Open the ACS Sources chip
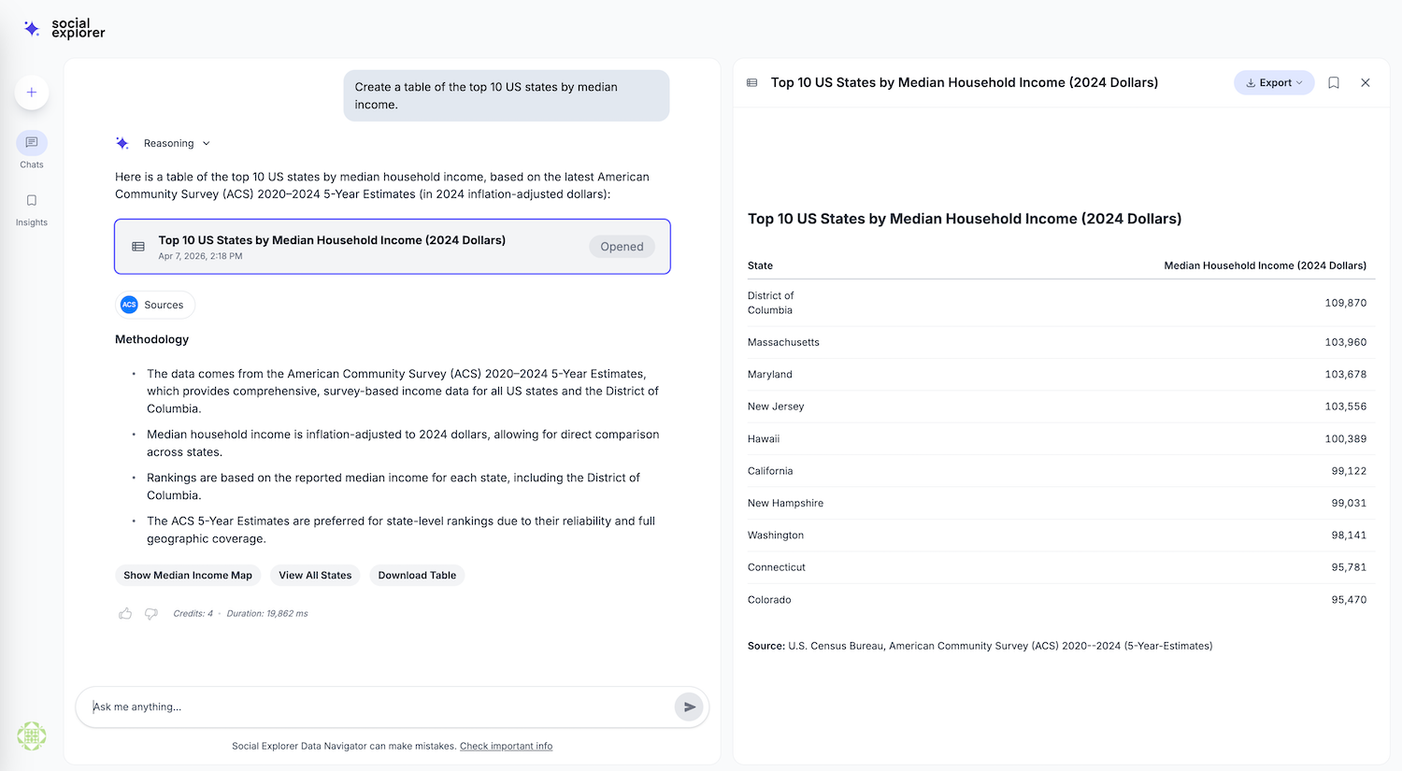This screenshot has height=771, width=1402. (x=155, y=305)
